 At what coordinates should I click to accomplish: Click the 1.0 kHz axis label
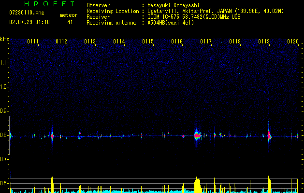[4, 87]
